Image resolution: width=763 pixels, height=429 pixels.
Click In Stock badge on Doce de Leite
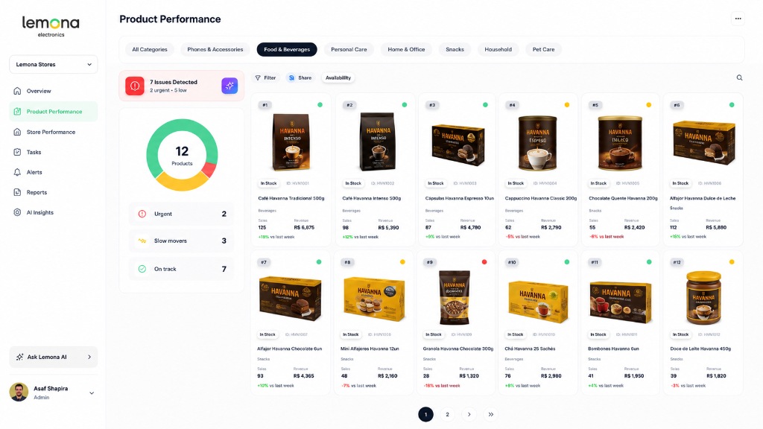680,334
